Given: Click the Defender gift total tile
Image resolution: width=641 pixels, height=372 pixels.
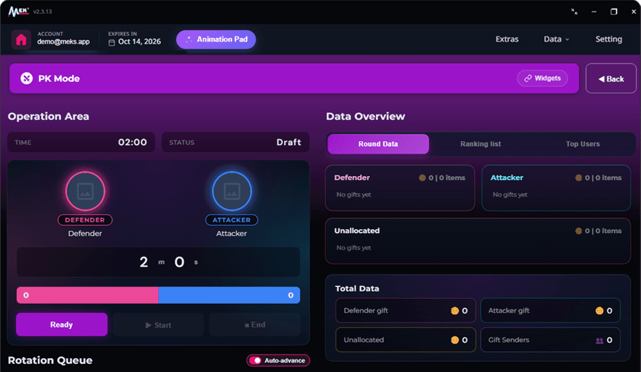Looking at the screenshot, I should point(405,310).
